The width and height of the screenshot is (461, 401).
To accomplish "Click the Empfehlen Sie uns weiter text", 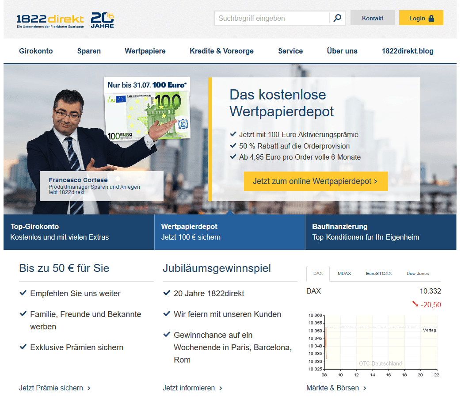I will pyautogui.click(x=75, y=294).
